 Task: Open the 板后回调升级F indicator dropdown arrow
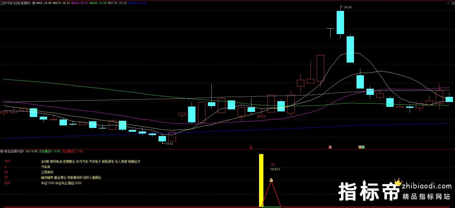pos(2,151)
